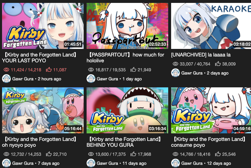Open the '[UNARCHIVED] la laaaa la' title link

201,55
